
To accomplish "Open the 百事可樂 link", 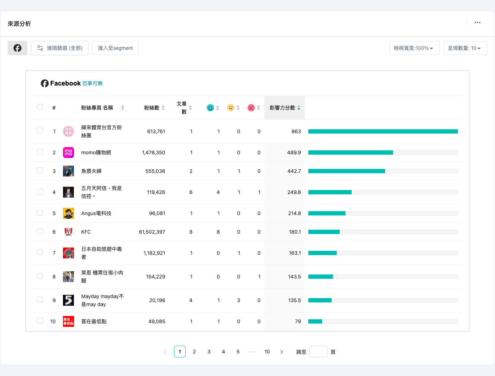I will coord(92,84).
